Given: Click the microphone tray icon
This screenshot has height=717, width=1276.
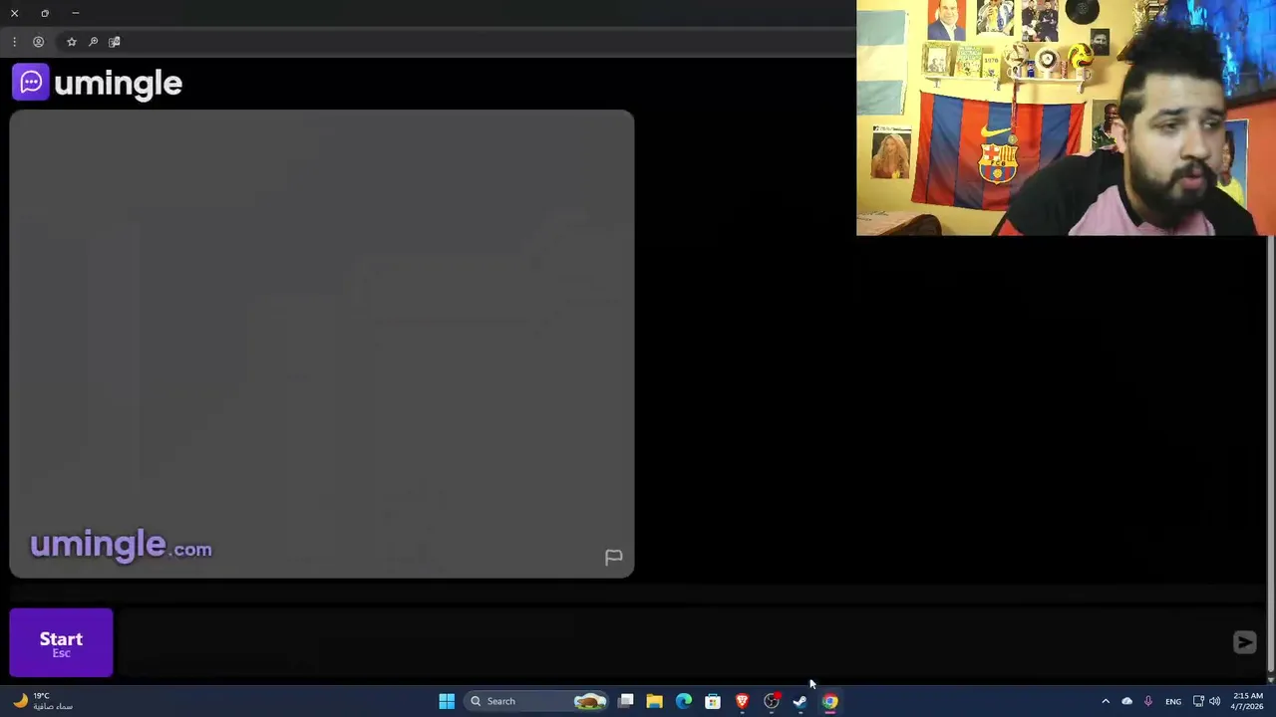Looking at the screenshot, I should 1148,701.
